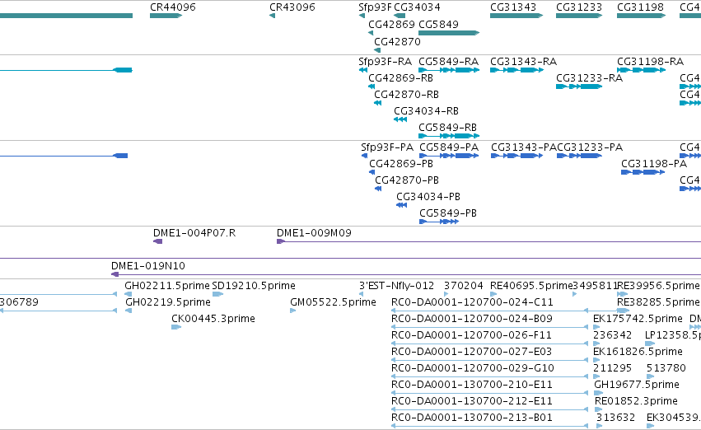Image resolution: width=701 pixels, height=430 pixels.
Task: Click the CG31343-PA protein label
Action: [x=524, y=147]
